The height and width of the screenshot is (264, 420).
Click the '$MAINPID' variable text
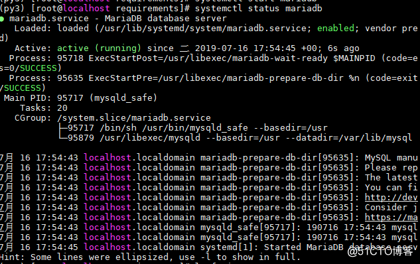pos(354,58)
